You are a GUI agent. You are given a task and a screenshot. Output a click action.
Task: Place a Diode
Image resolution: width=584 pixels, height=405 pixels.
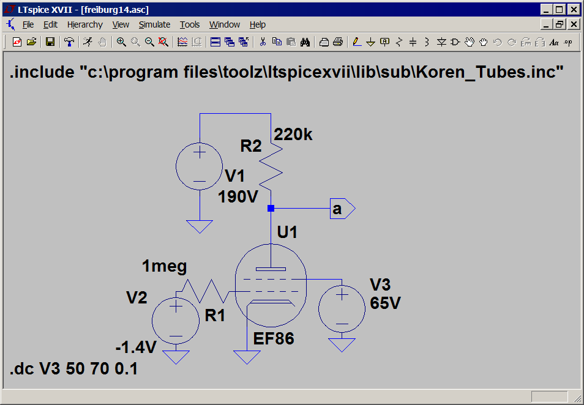tap(441, 42)
